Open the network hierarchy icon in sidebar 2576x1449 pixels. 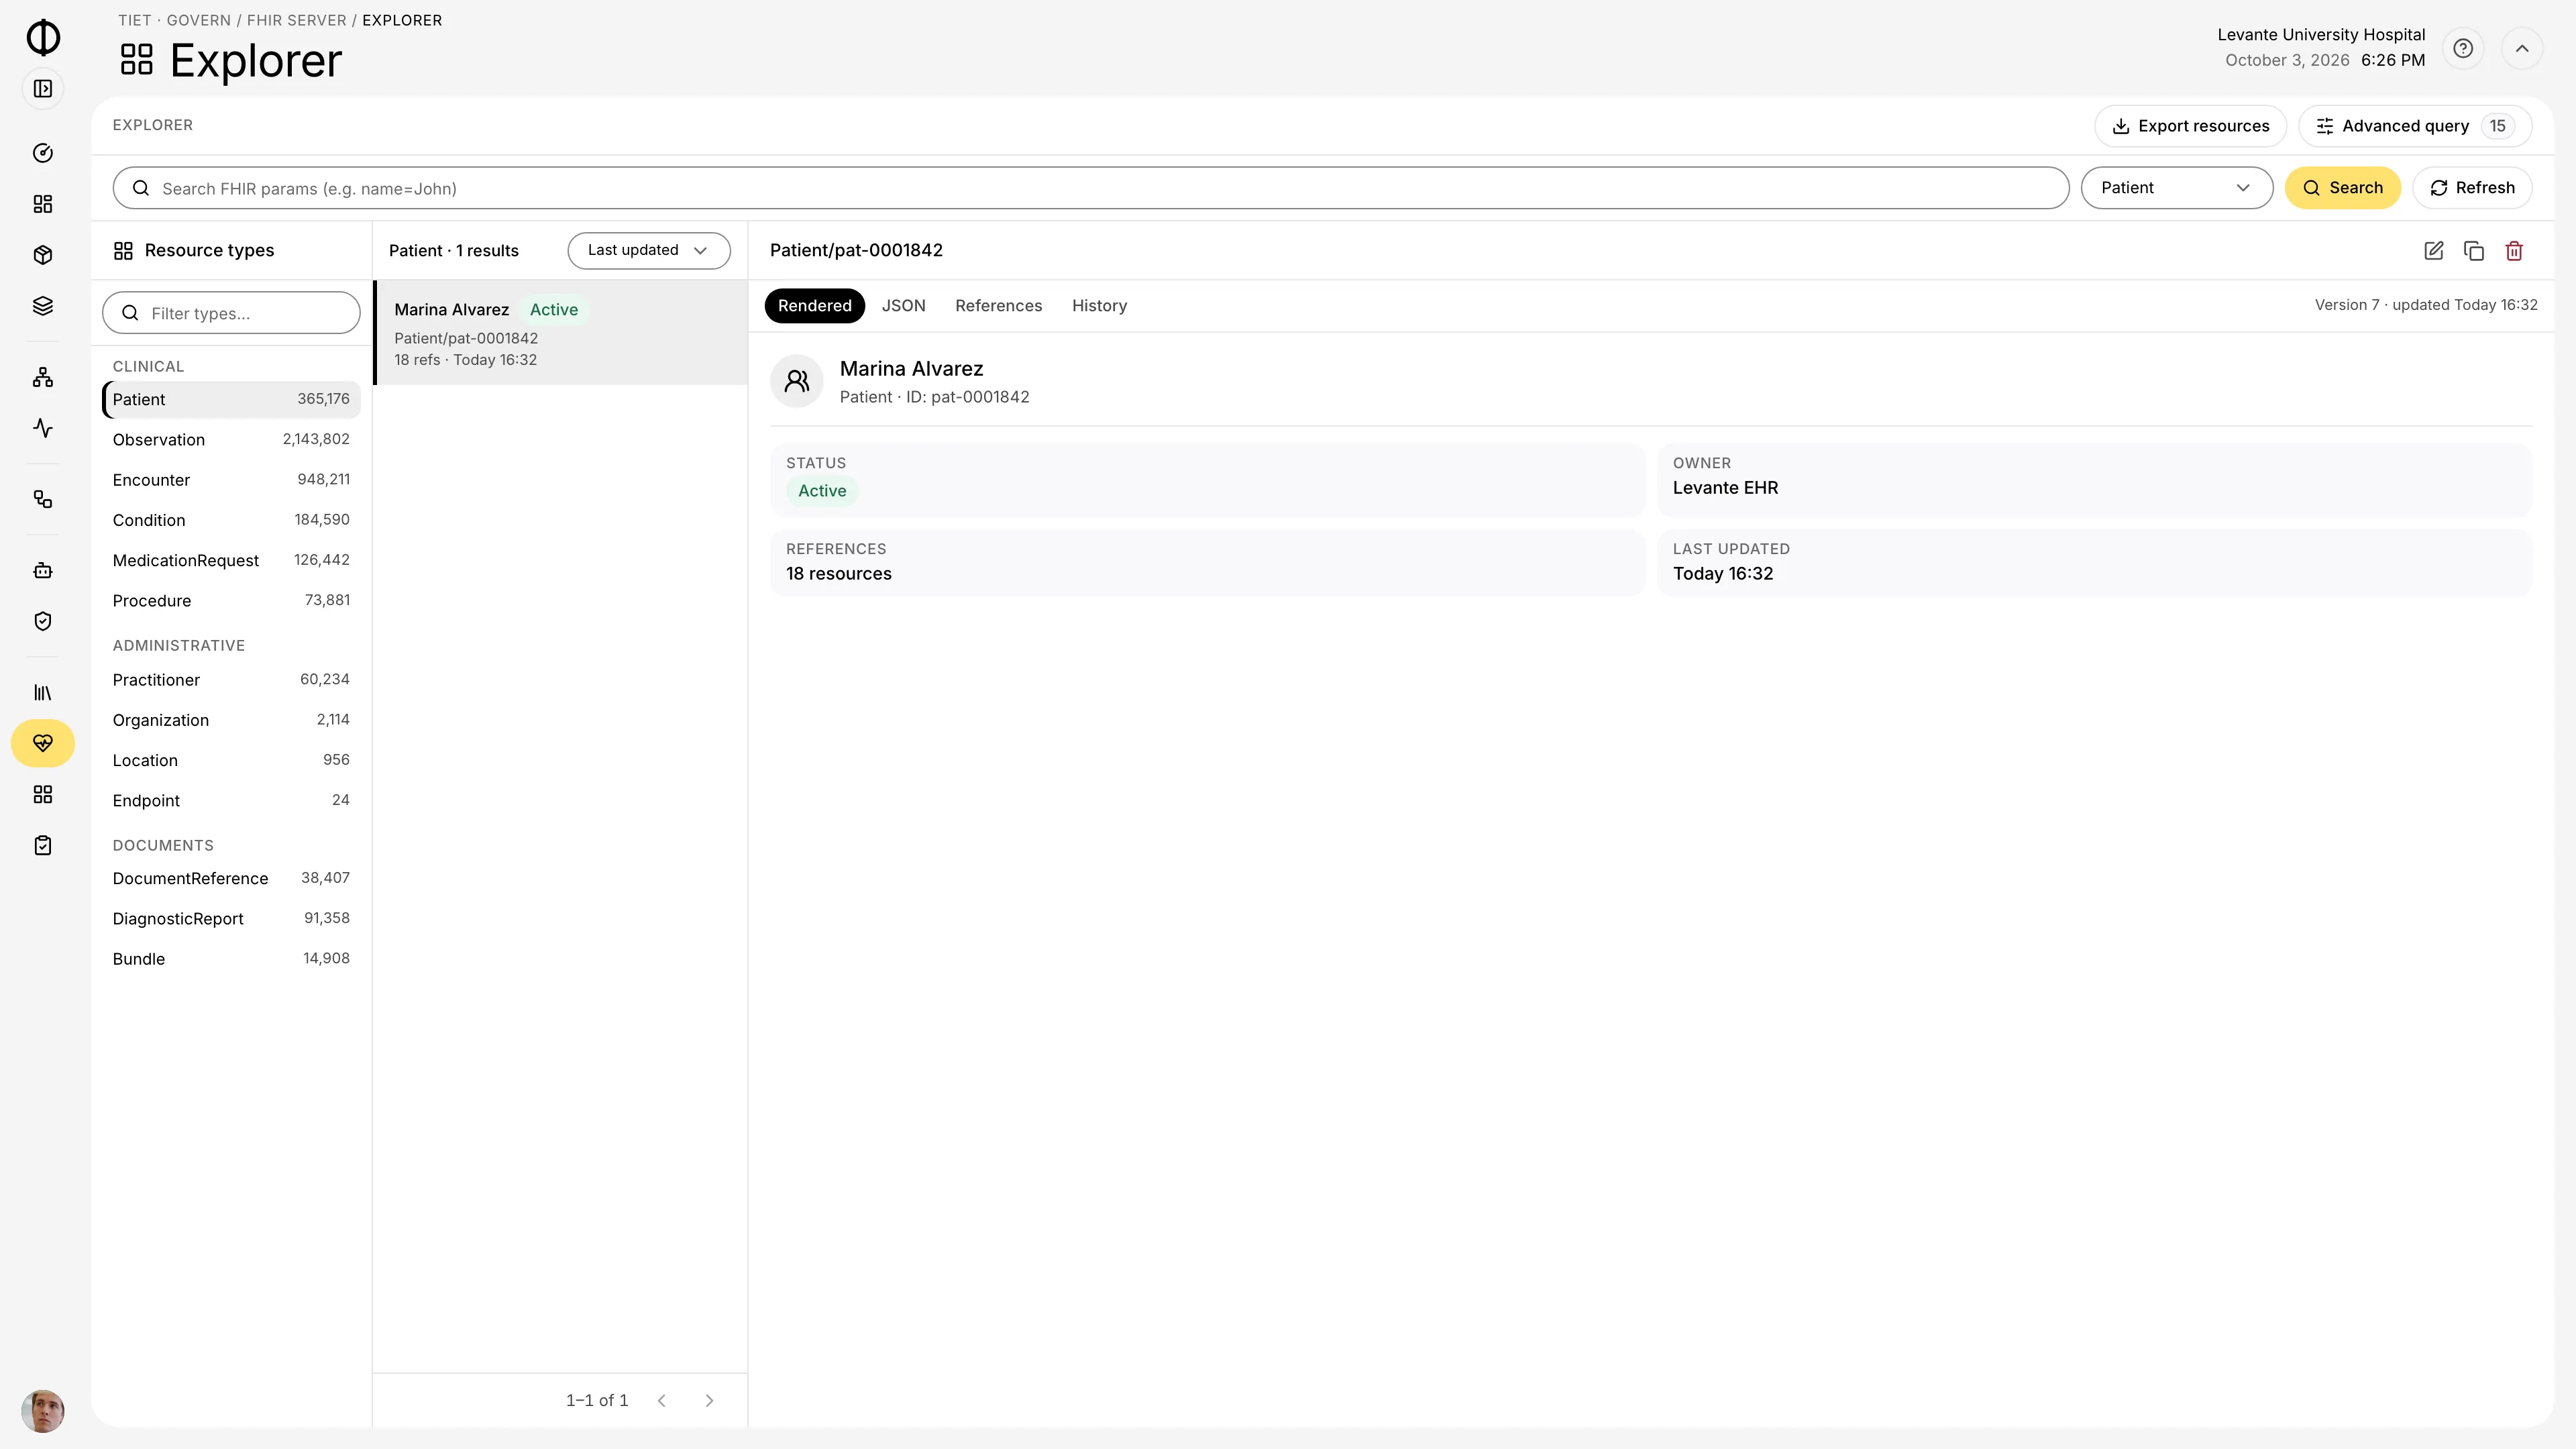(43, 377)
